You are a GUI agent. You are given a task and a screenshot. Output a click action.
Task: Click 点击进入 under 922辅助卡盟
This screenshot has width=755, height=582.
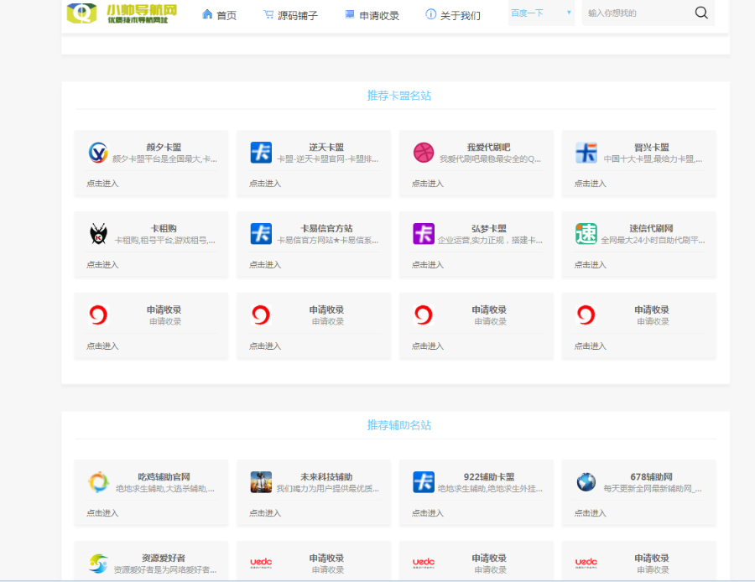(x=428, y=513)
